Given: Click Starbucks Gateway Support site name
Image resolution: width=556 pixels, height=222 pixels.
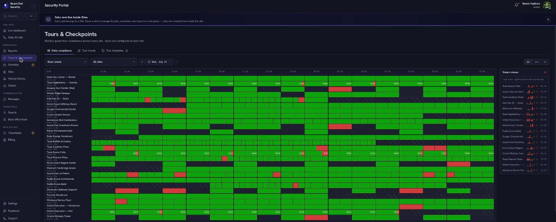Looking at the screenshot, I should [x=62, y=190].
